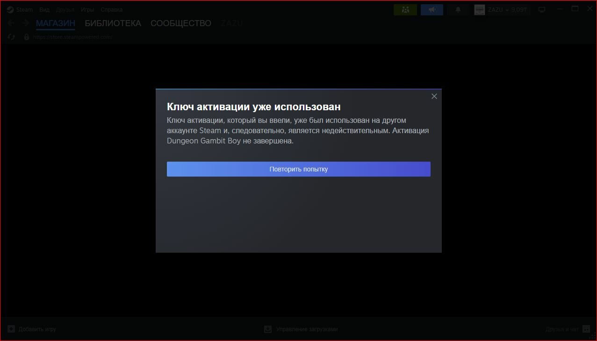Click the Повторить попытку button
This screenshot has width=597, height=341.
pyautogui.click(x=298, y=169)
